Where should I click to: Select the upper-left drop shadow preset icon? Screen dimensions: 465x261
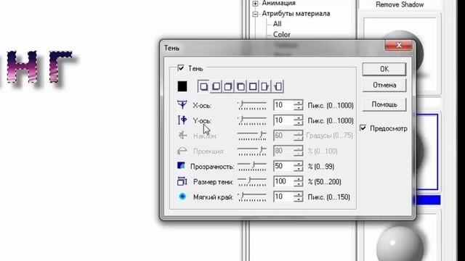[x=240, y=86]
